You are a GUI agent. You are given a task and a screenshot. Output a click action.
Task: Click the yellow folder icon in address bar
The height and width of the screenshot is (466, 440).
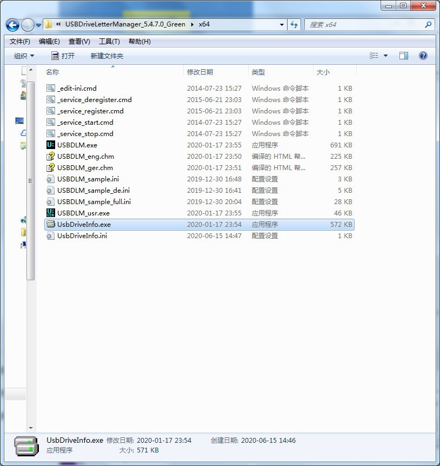pos(48,24)
